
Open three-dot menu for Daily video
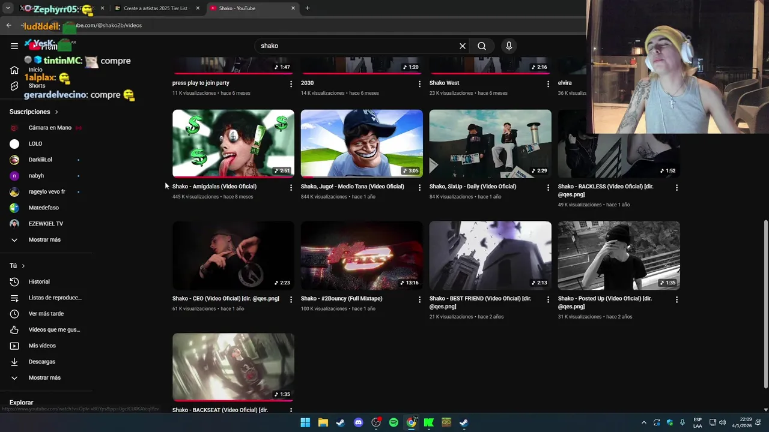[548, 188]
